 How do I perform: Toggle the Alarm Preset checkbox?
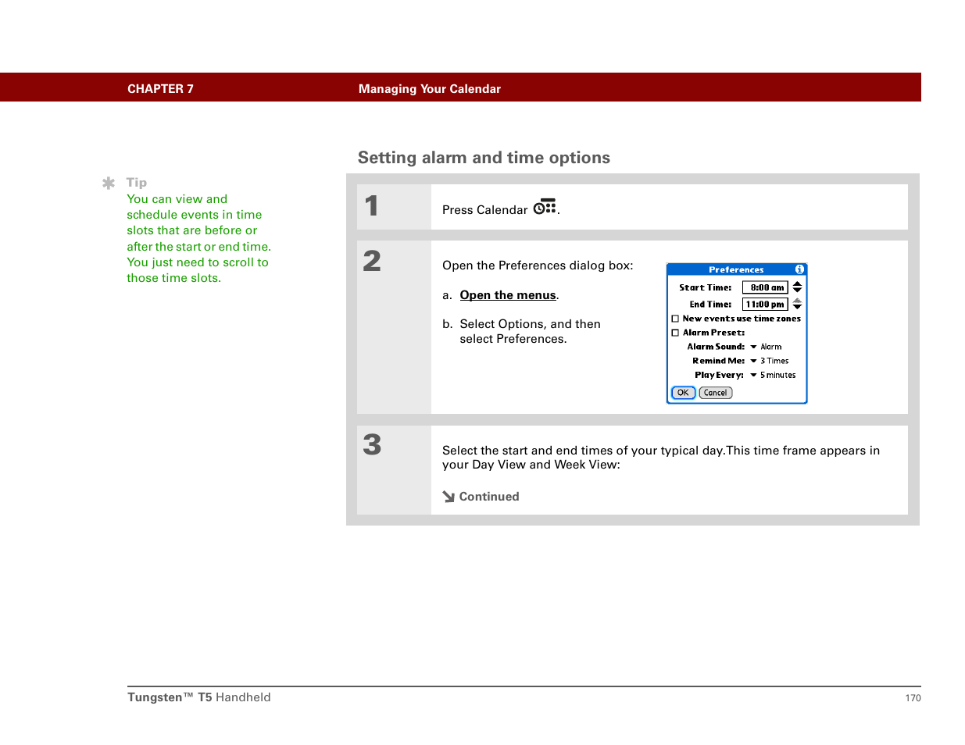(675, 333)
